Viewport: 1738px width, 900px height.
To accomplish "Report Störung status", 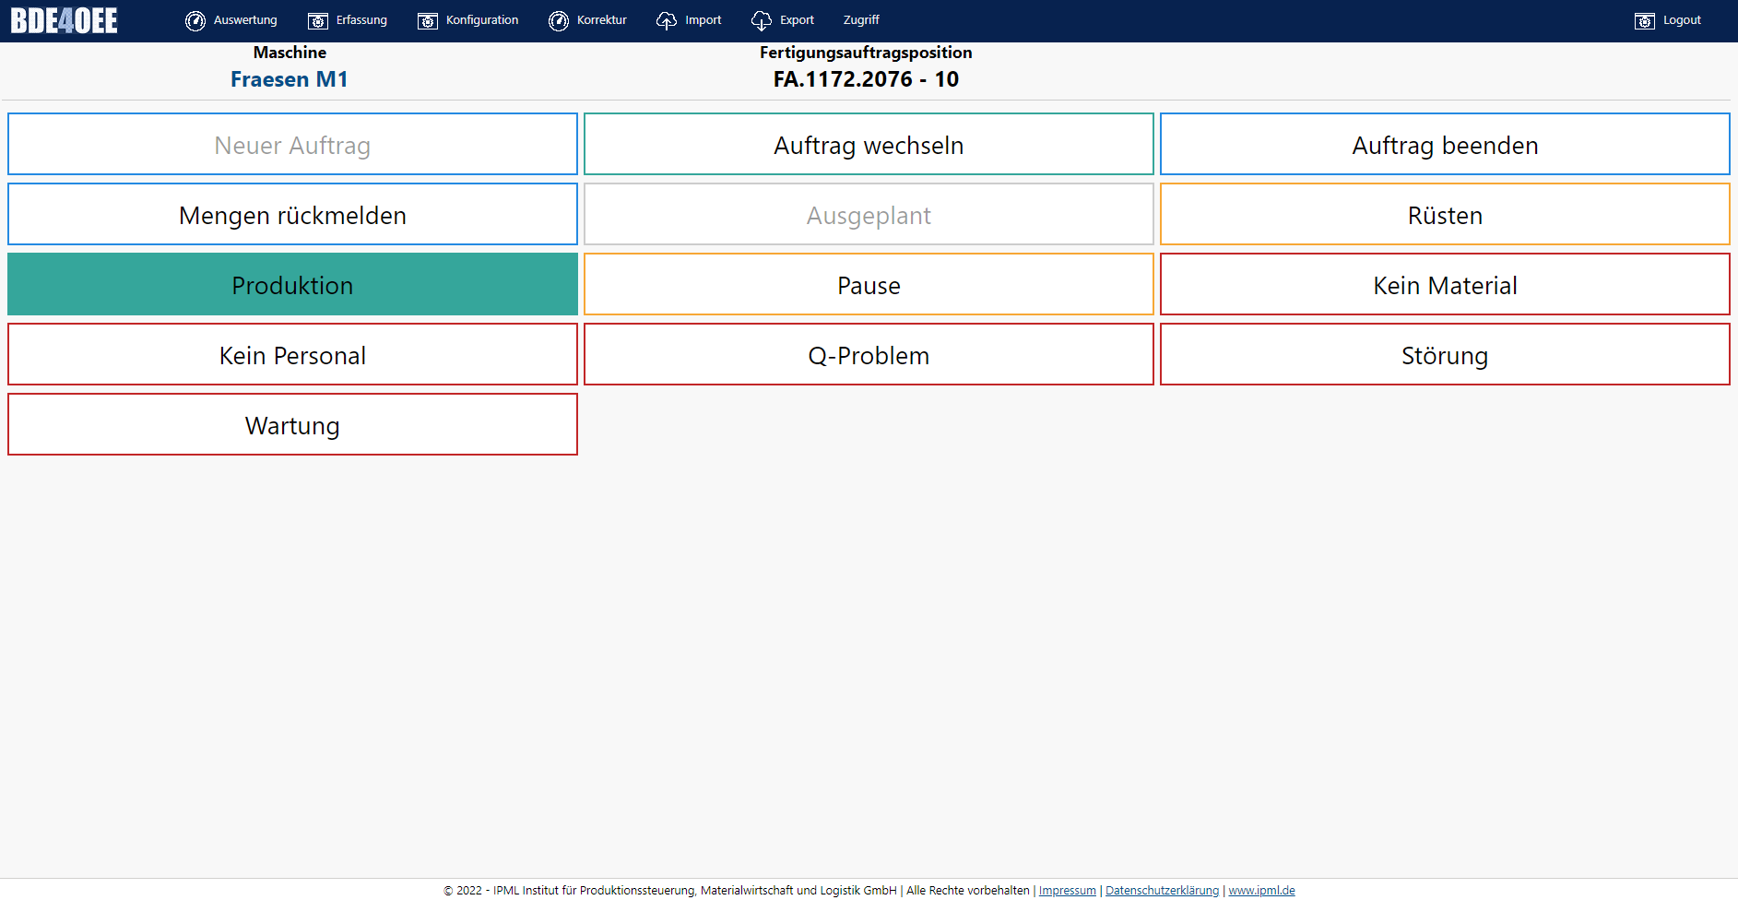I will tap(1444, 355).
